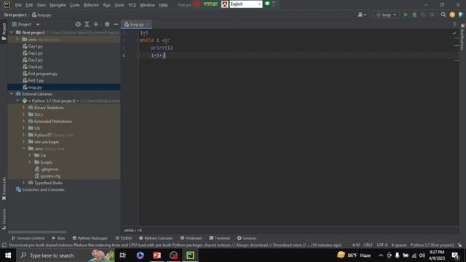Hide the Project panel with minus icon
Viewport: 466px width, 262px height.
click(116, 24)
